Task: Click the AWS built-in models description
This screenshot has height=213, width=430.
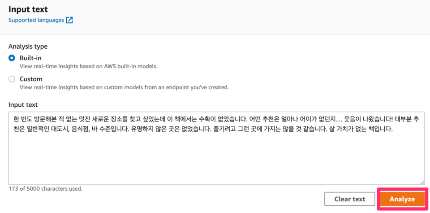Action: coord(89,67)
